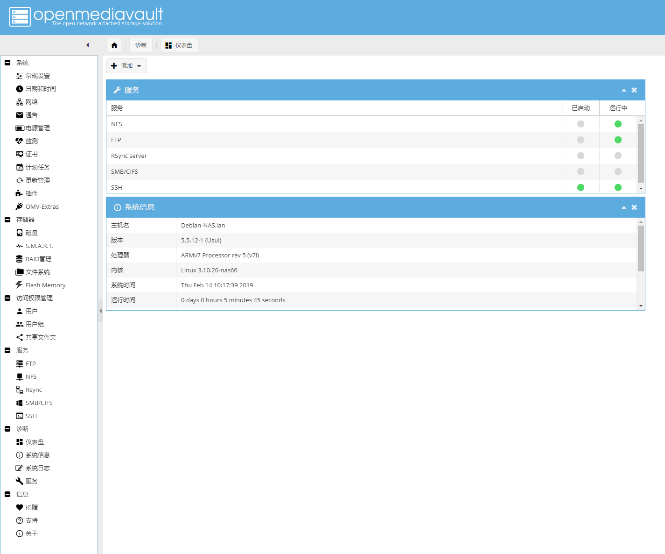Open 常规设置 general settings icon
The image size is (665, 554).
20,76
